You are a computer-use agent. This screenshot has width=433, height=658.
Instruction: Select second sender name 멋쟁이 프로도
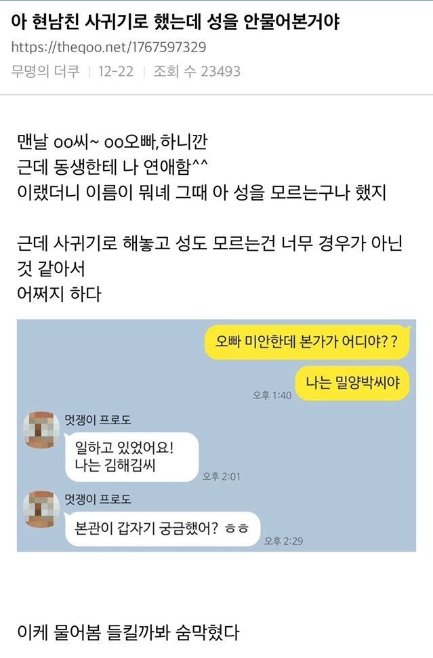coord(98,499)
